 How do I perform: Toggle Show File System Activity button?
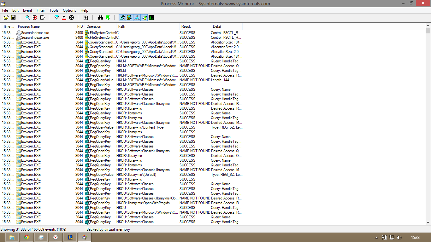point(130,18)
